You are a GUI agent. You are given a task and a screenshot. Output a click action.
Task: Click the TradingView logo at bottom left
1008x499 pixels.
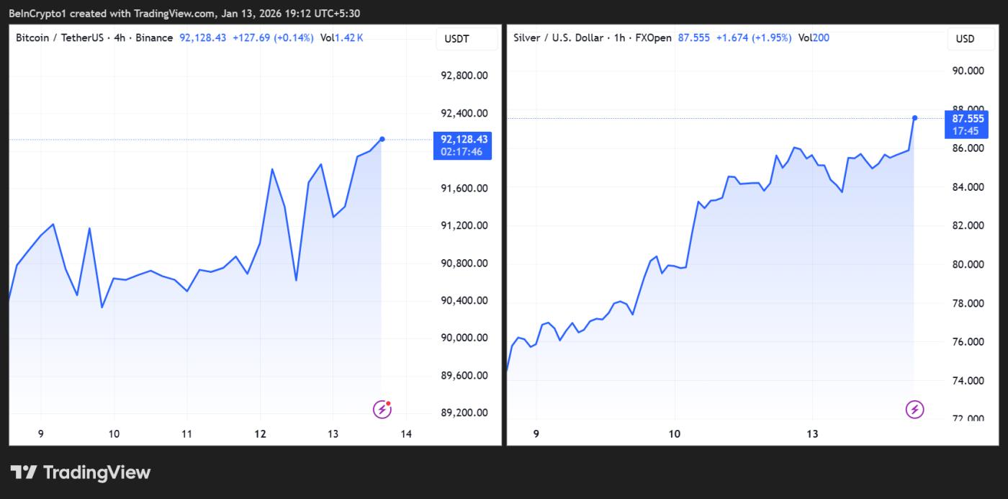[79, 472]
